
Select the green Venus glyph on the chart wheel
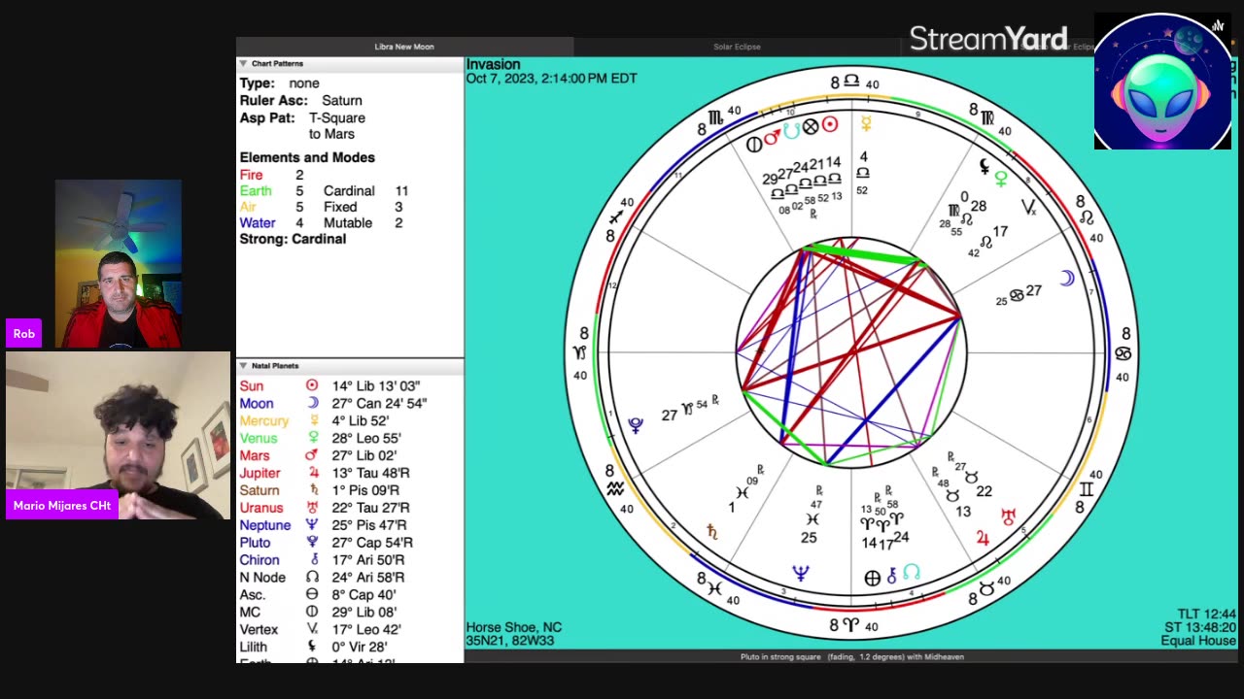(1001, 179)
